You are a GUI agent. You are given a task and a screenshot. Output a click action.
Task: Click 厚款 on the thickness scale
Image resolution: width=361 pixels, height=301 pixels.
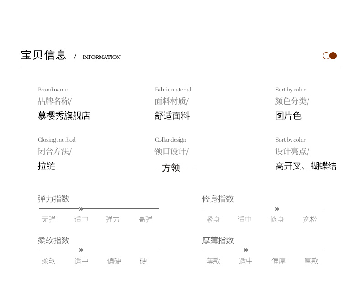(311, 261)
